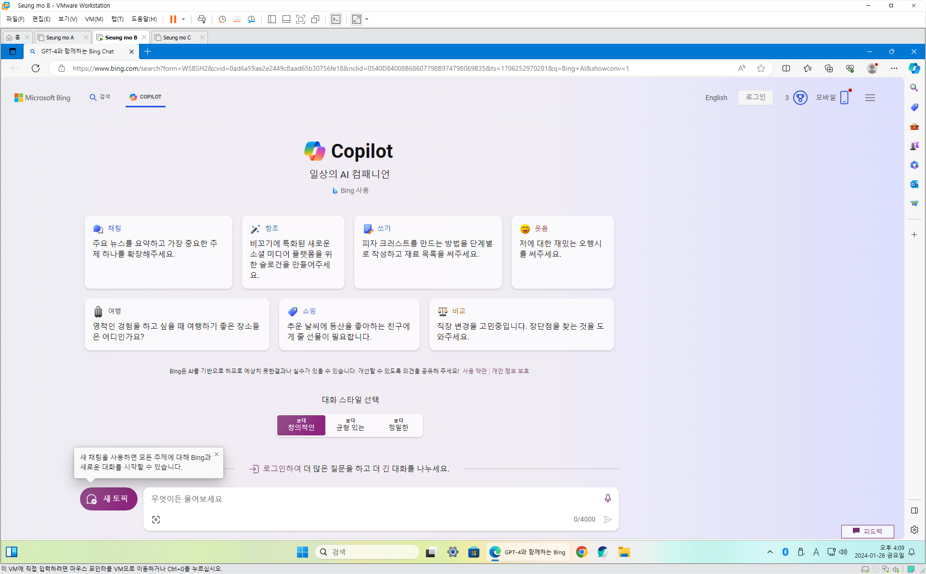Select 보다 균형 있는 conversation style
This screenshot has width=926, height=574.
point(350,425)
